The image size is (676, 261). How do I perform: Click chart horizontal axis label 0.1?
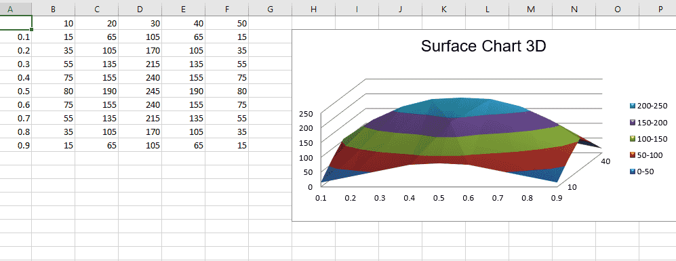click(321, 198)
